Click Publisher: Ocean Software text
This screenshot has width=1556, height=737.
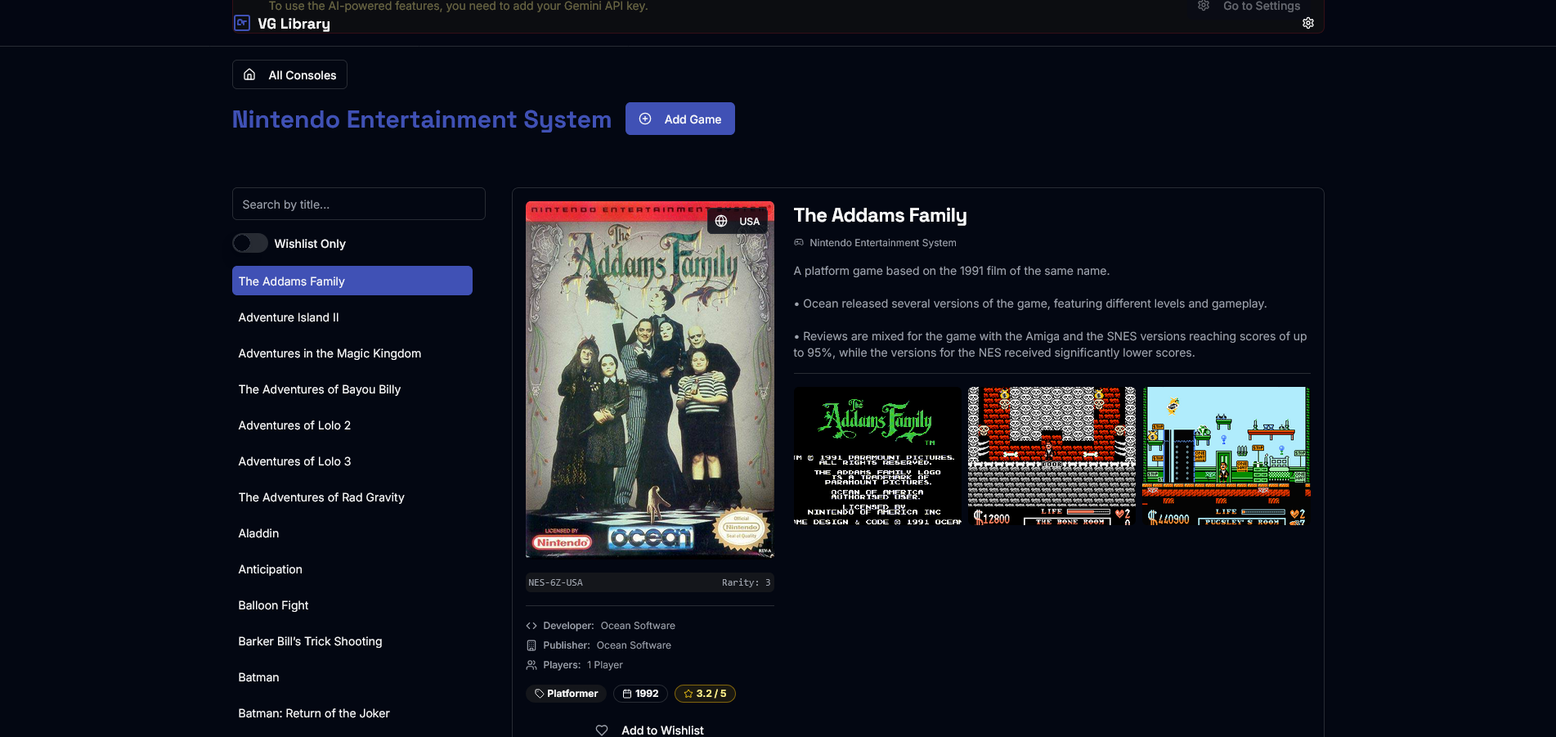[607, 645]
